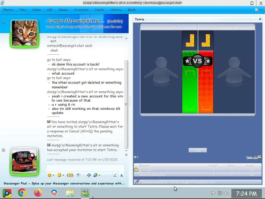Screen dimensions: 265x199
Task: Click the red bus display picture
Action: [x=24, y=161]
